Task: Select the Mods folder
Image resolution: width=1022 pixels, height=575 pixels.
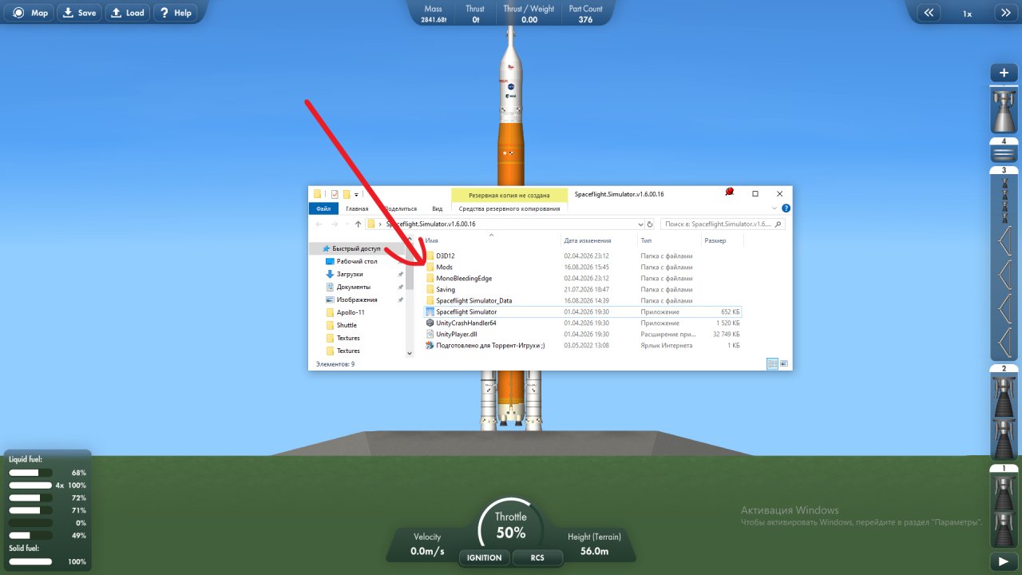Action: click(444, 267)
